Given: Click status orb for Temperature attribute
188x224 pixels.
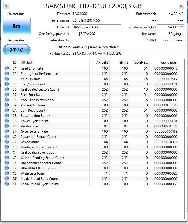Looking at the screenshot, I should click(7, 142).
